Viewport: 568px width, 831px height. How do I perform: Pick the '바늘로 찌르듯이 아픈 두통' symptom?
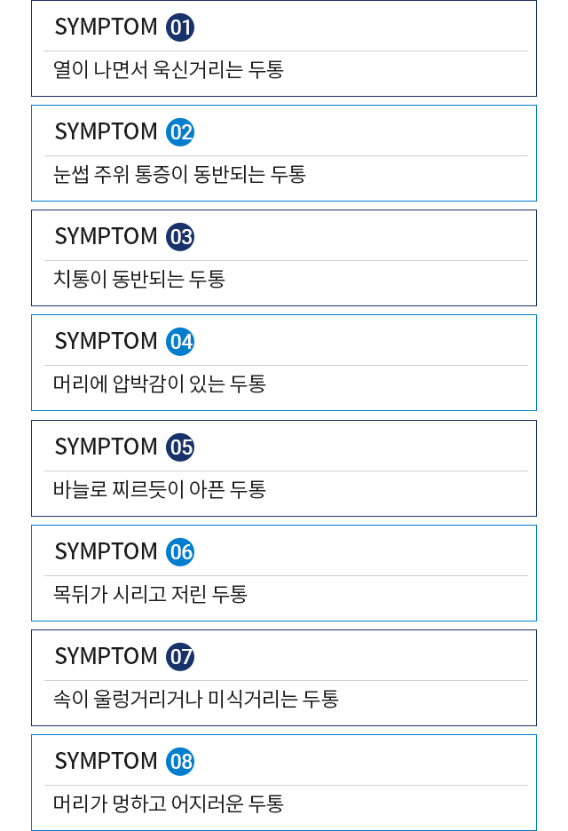pyautogui.click(x=160, y=489)
